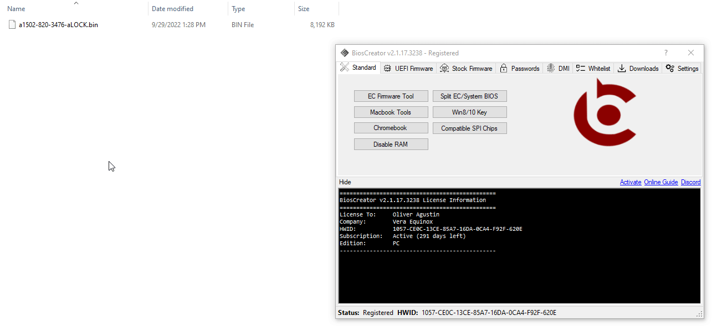Click the Disable RAM button
The width and height of the screenshot is (717, 336).
(x=391, y=144)
